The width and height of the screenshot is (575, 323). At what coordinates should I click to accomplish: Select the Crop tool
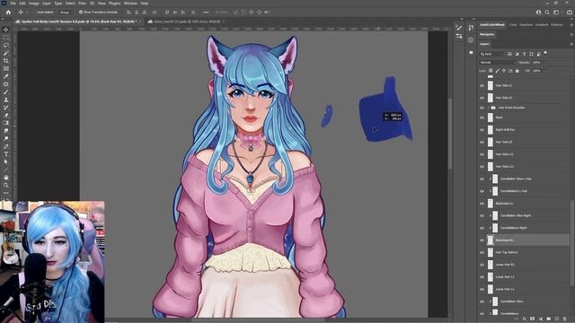[6, 61]
